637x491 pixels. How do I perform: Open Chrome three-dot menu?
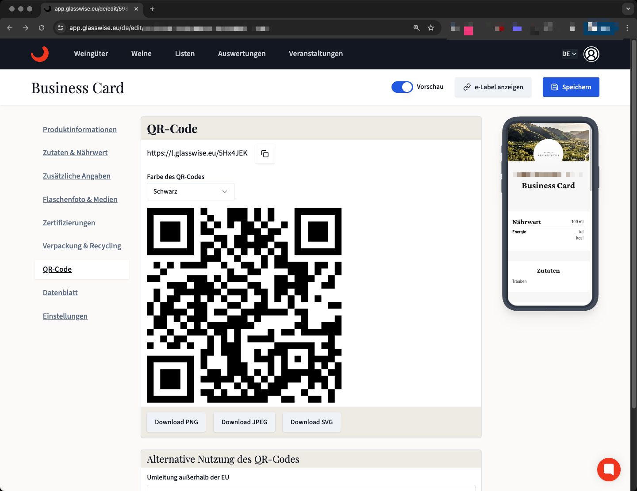pyautogui.click(x=627, y=28)
